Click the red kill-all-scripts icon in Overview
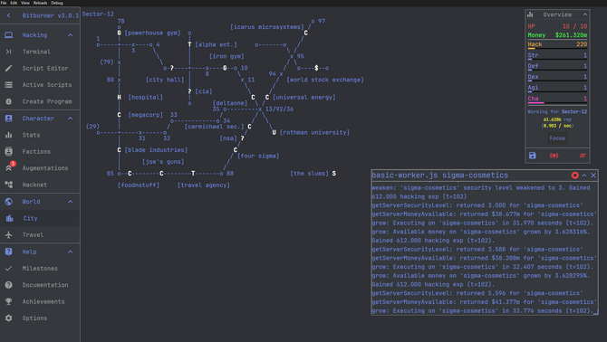This screenshot has width=607, height=342. [583, 156]
